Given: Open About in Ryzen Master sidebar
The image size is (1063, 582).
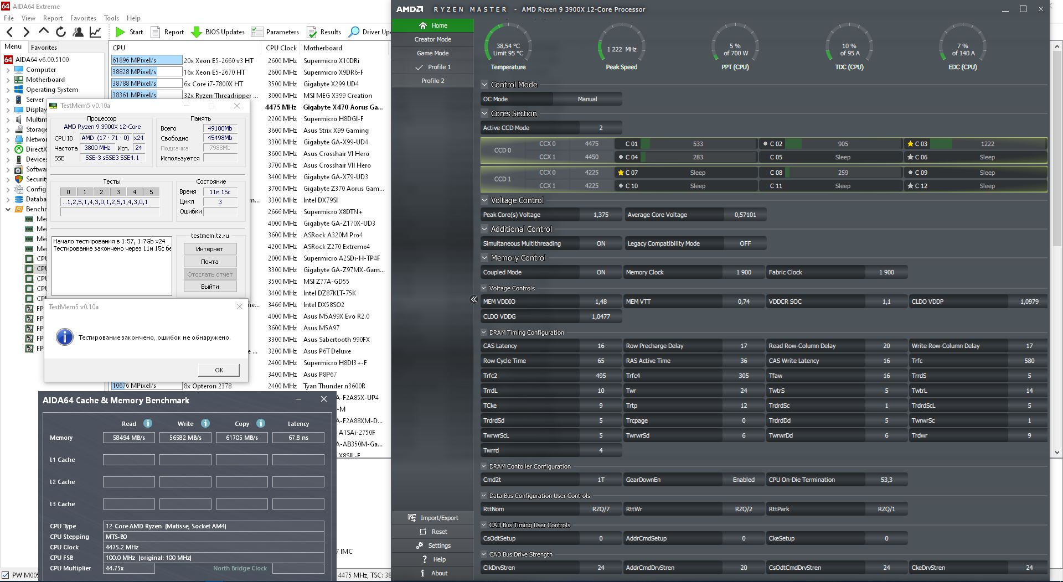Looking at the screenshot, I should point(433,573).
